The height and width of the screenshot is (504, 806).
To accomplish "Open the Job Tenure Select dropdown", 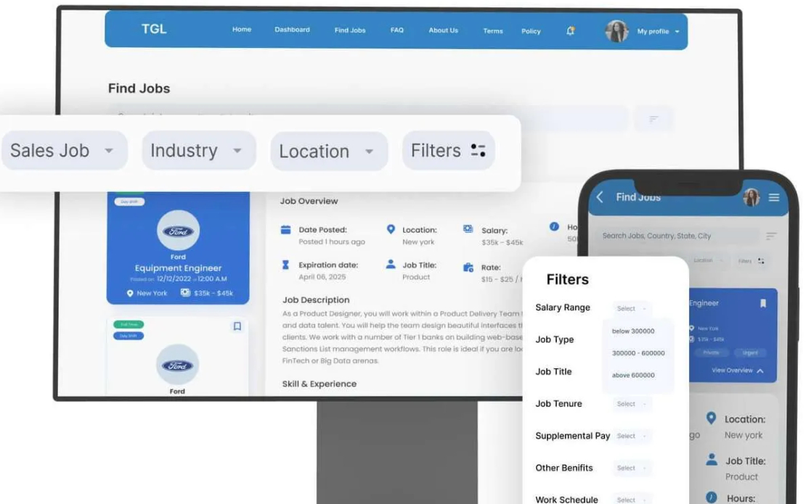I will point(631,404).
